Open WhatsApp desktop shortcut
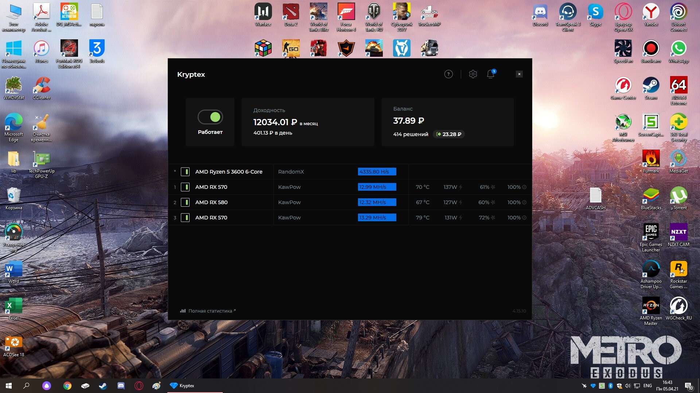Image resolution: width=700 pixels, height=393 pixels. 678,51
